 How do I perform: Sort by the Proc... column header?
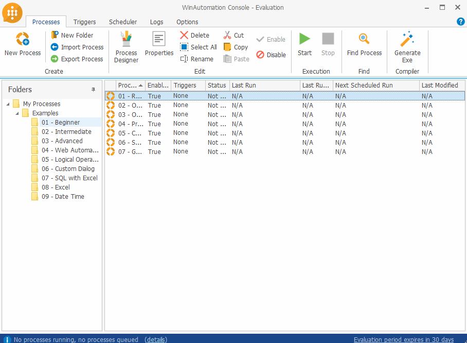coord(131,85)
